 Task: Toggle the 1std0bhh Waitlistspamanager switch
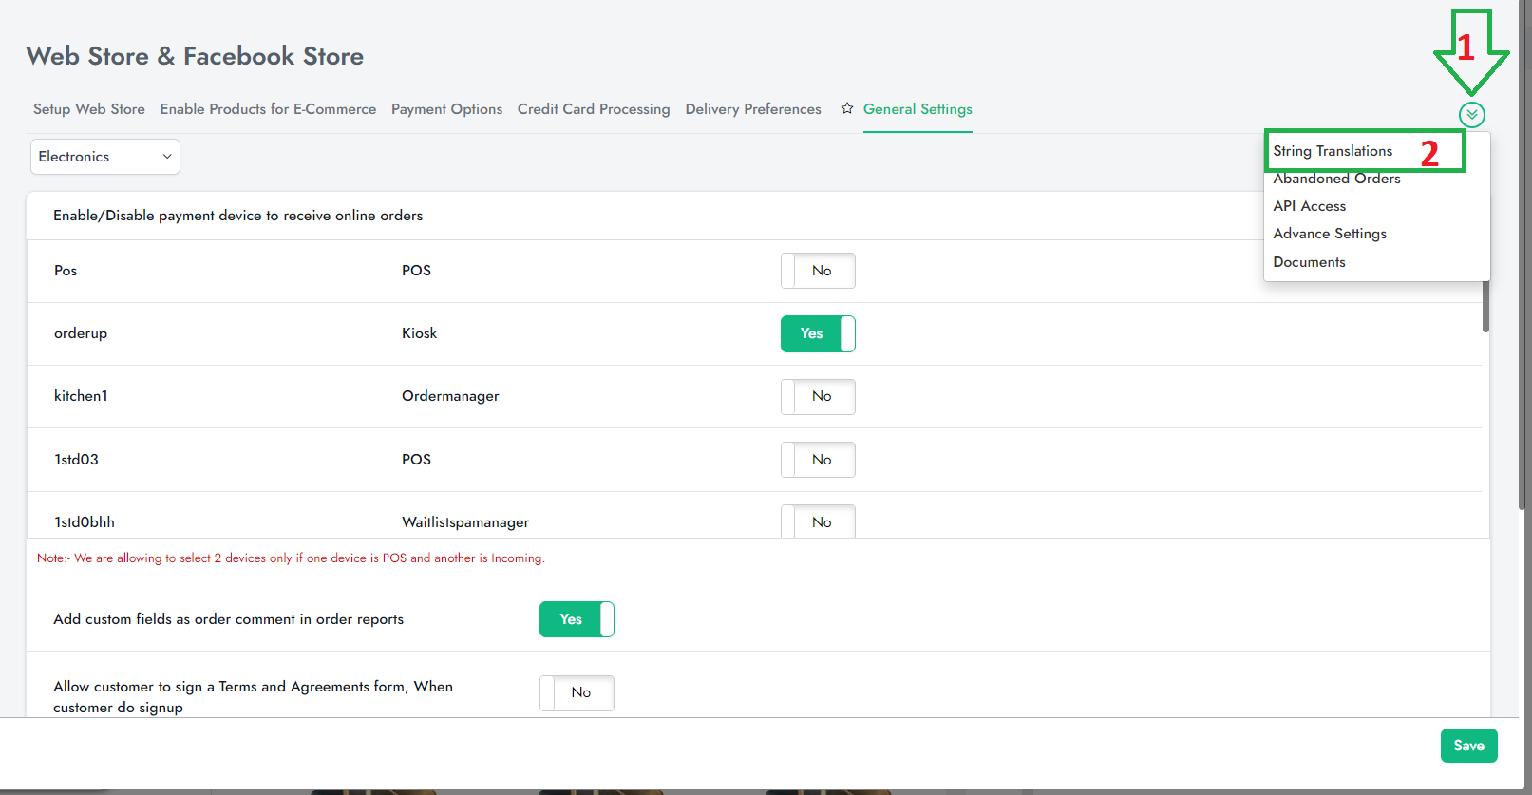tap(818, 521)
